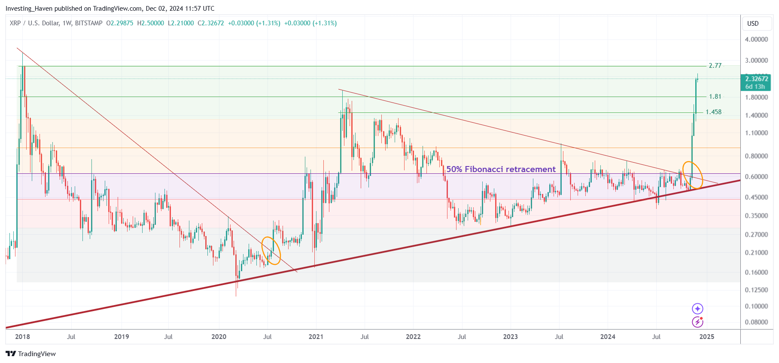Screen dimensions: 779x363
Task: Click the 0.16000 price axis label
Action: 756,272
